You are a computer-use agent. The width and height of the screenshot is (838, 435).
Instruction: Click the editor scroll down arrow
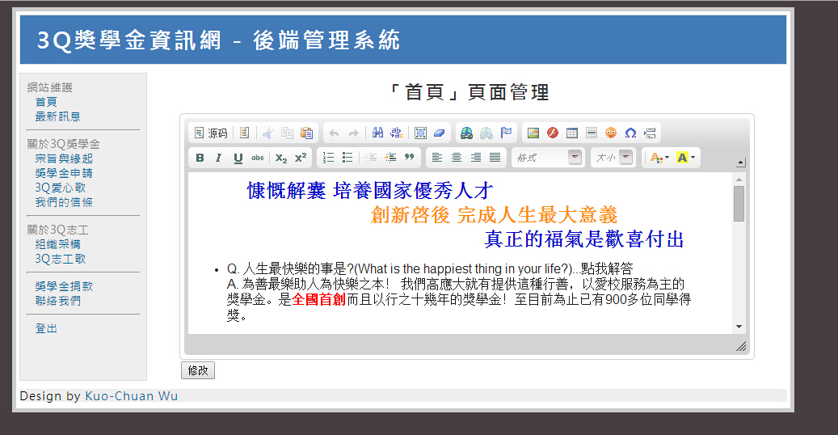pyautogui.click(x=739, y=327)
